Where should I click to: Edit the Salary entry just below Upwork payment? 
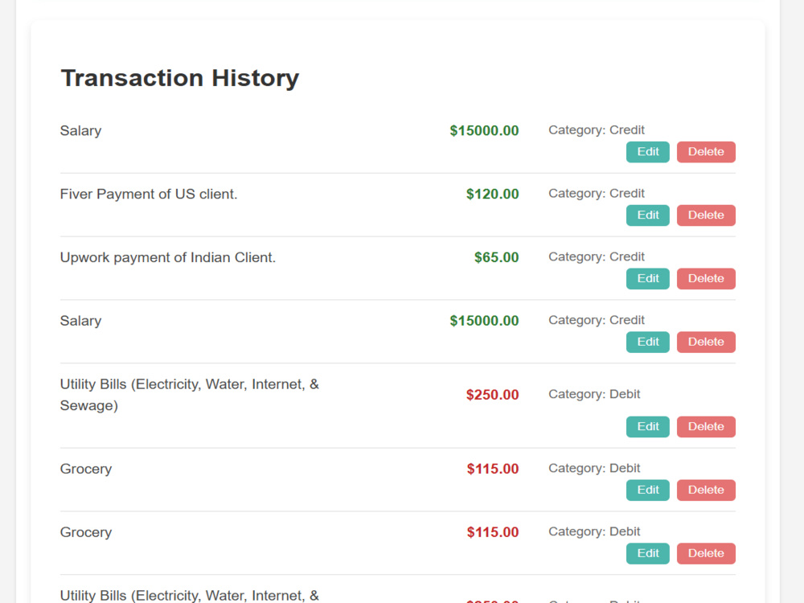click(647, 342)
